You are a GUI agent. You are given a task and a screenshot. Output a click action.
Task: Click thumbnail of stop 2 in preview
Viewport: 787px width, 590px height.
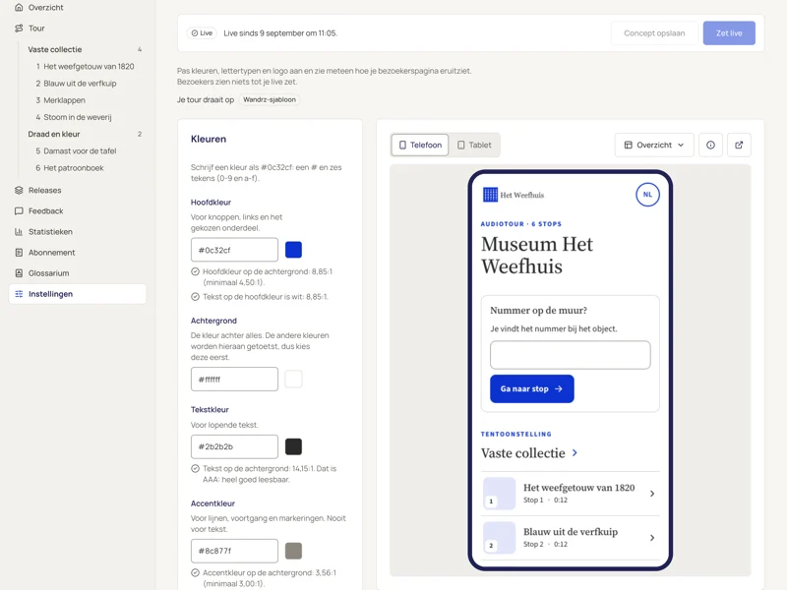[x=500, y=538]
